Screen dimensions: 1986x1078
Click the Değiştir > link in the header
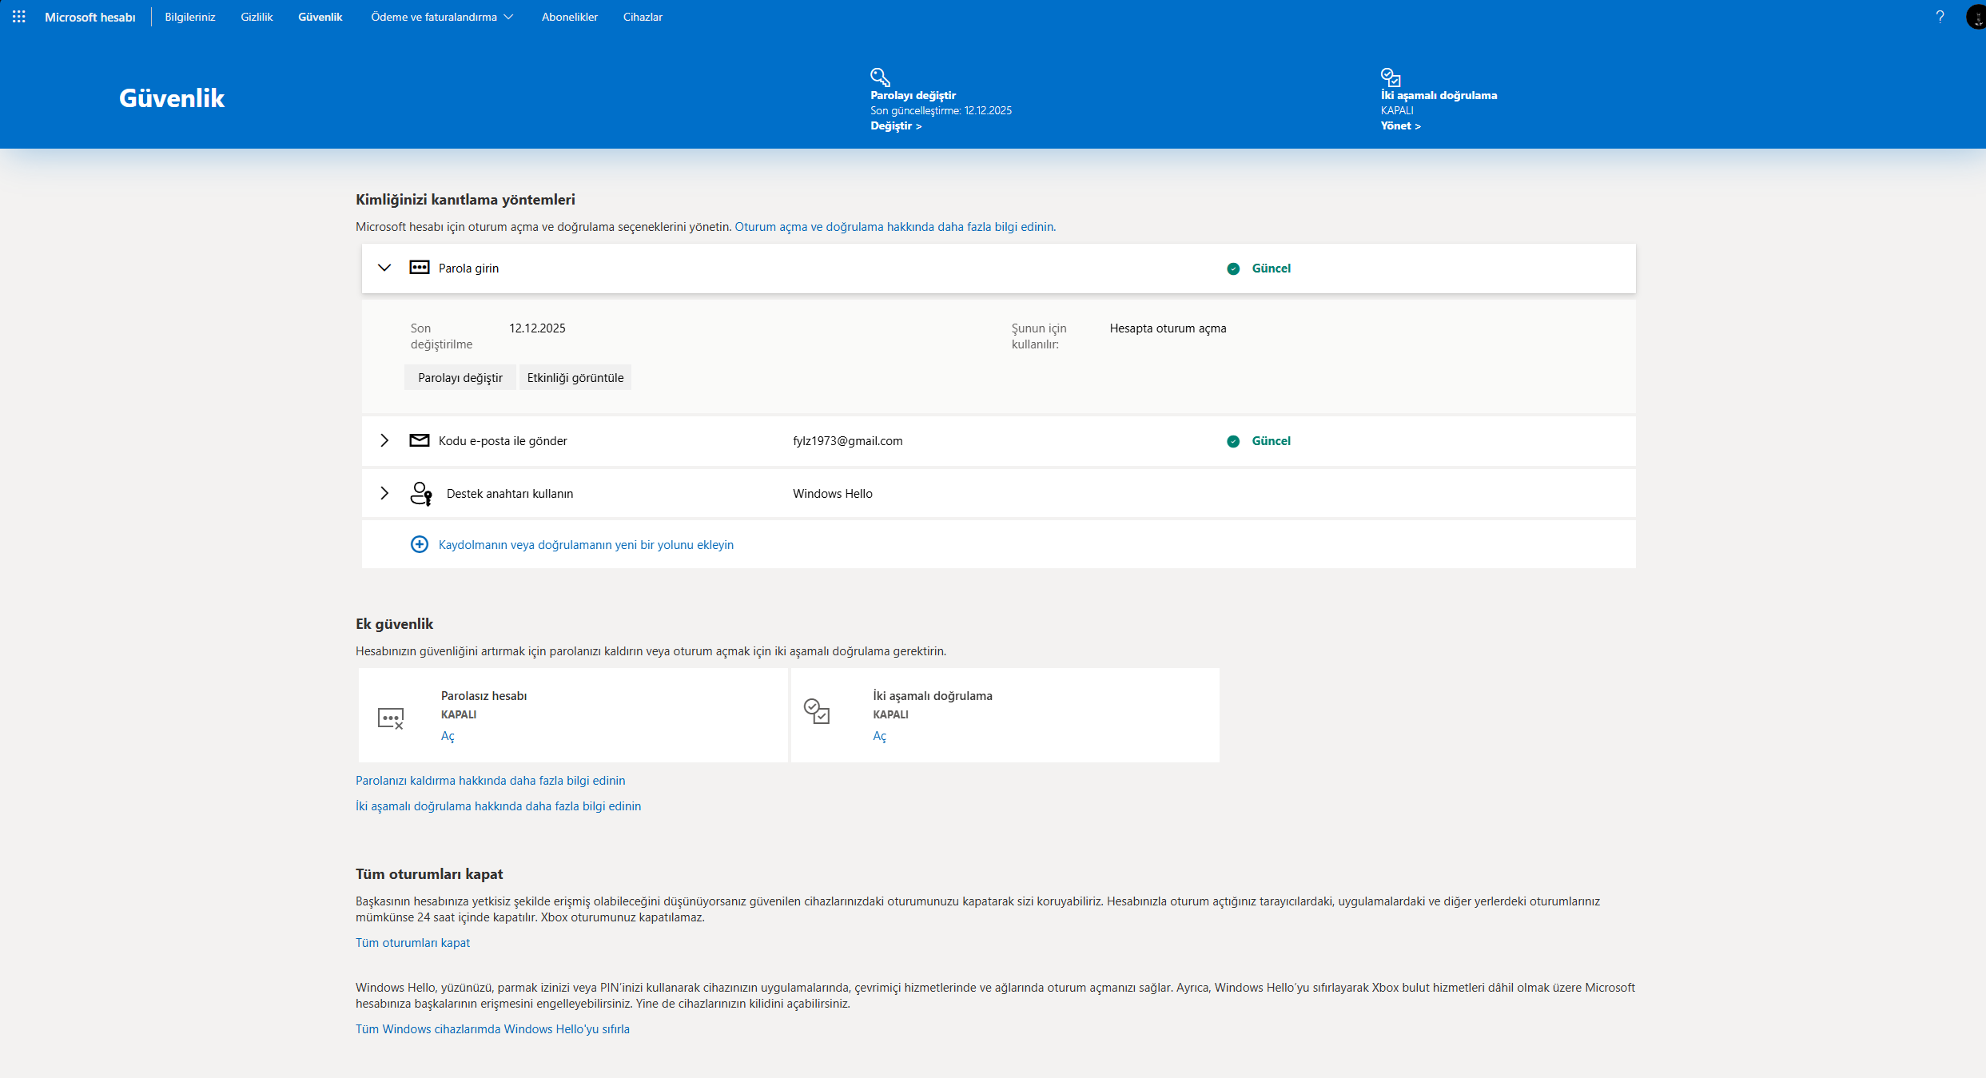896,125
